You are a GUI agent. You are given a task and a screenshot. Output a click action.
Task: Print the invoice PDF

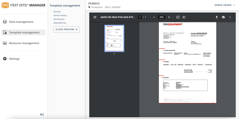(223, 17)
